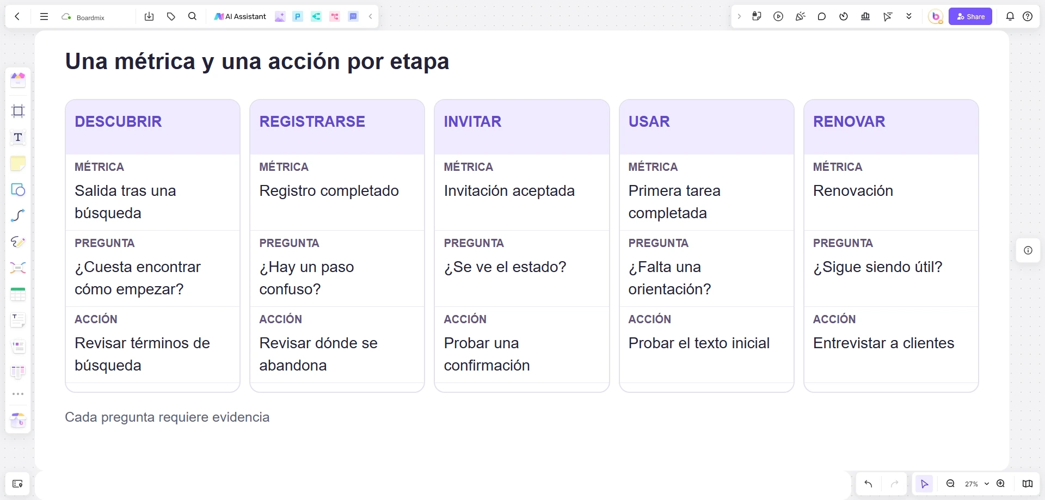This screenshot has height=500, width=1045.
Task: Click the Boardmix file name
Action: (x=90, y=17)
